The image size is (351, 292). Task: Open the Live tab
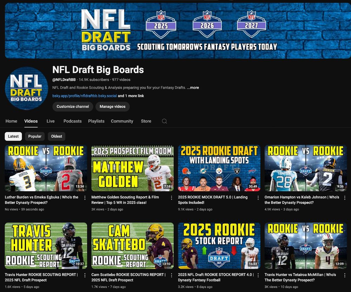pyautogui.click(x=51, y=121)
